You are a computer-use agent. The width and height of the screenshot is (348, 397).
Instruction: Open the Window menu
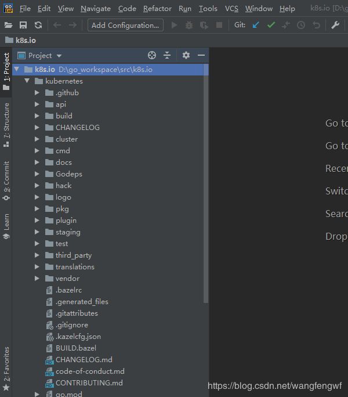click(x=259, y=9)
